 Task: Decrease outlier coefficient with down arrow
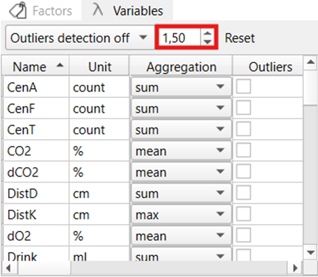[207, 41]
